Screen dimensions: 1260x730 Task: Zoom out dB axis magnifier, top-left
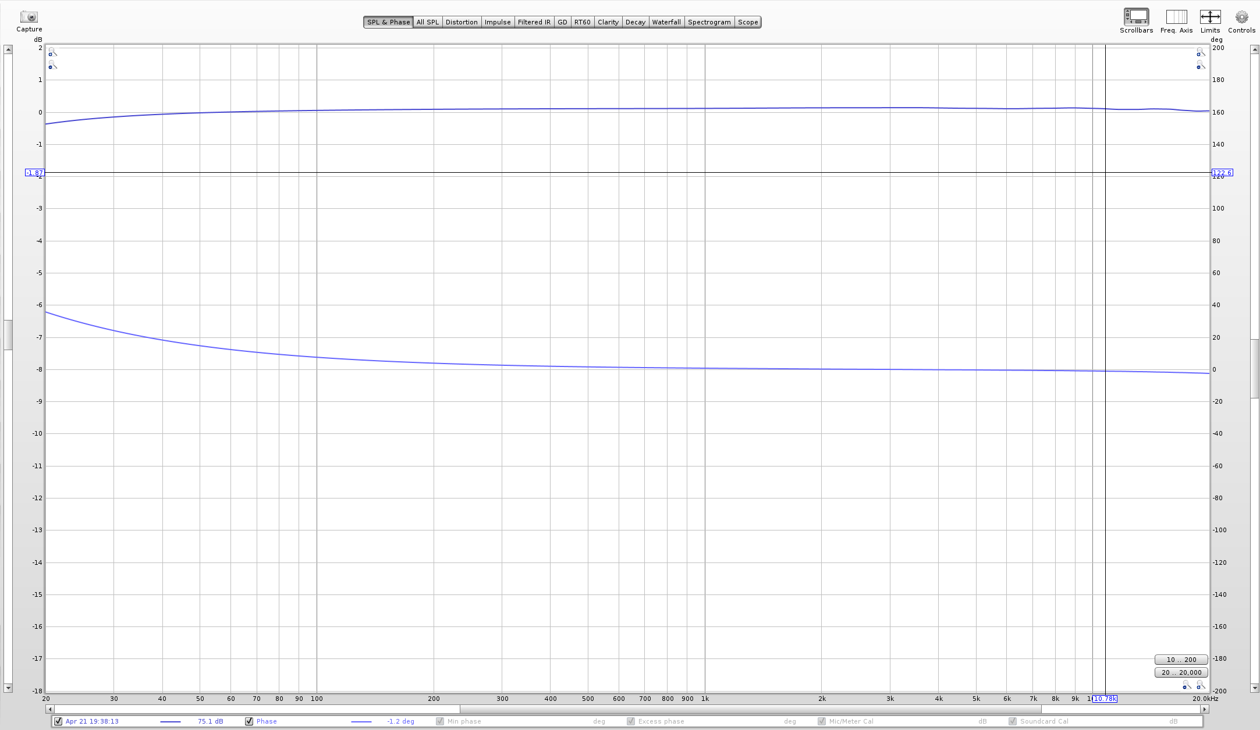(52, 65)
